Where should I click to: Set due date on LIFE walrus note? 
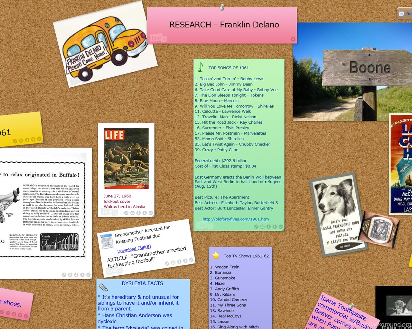[132, 213]
